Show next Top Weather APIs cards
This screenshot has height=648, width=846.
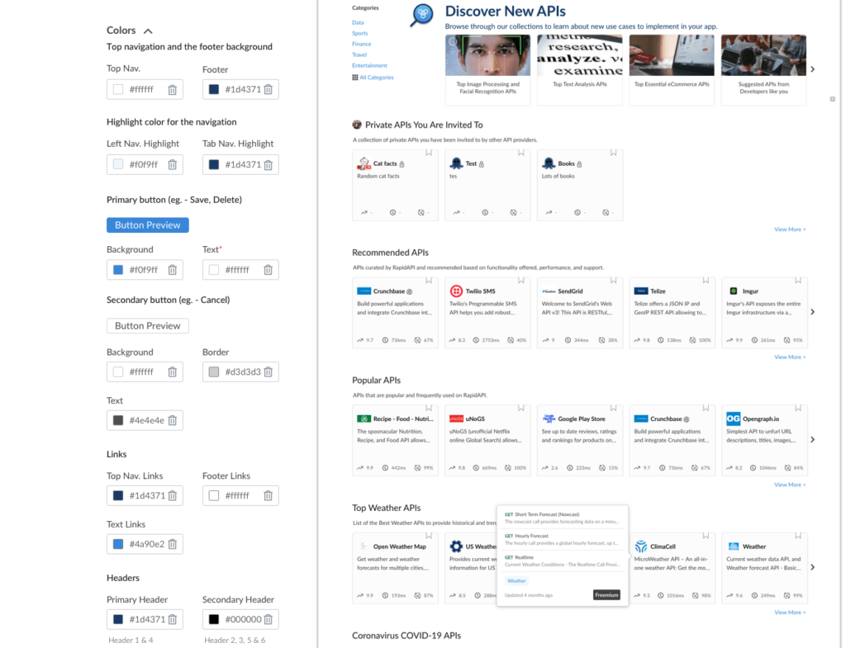tap(813, 568)
